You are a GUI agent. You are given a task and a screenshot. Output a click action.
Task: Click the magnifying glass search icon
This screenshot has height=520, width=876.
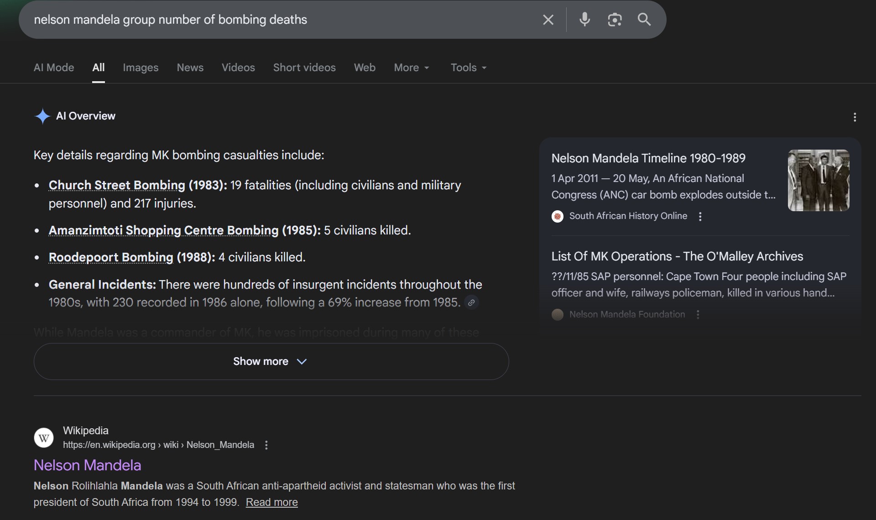pyautogui.click(x=644, y=20)
